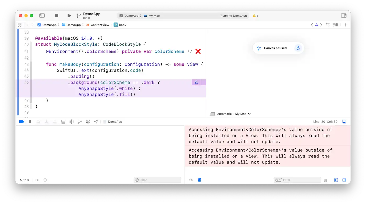Hide the debug area panel
This screenshot has height=204, width=366.
[x=344, y=121]
